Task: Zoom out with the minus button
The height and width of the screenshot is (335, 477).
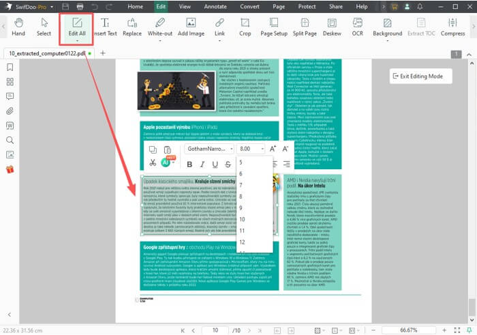Action: coord(373,330)
